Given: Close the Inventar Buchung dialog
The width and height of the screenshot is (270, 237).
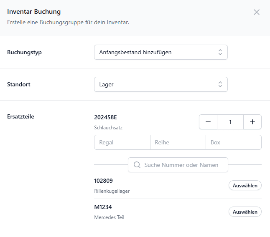Looking at the screenshot, I should click(256, 12).
